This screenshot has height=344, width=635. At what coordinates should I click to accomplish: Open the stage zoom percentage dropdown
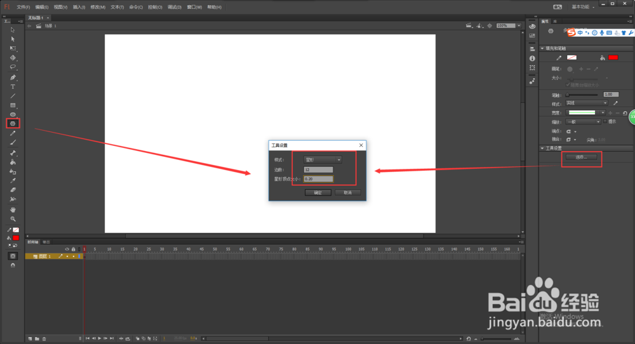point(519,25)
